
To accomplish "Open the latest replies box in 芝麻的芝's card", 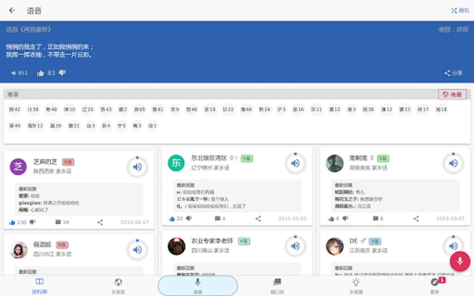I will click(79, 199).
